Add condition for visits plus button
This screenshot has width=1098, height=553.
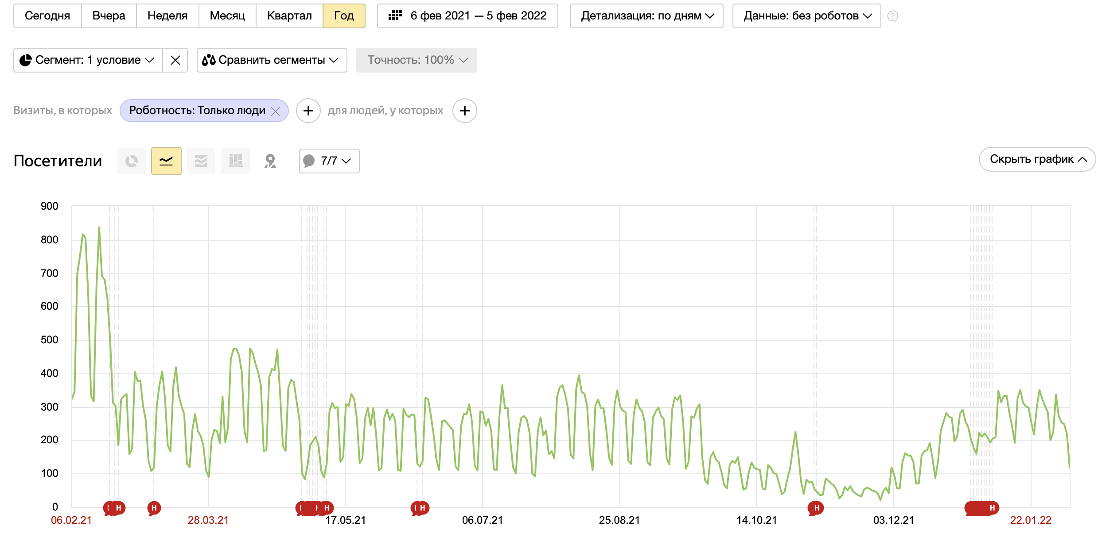(308, 111)
